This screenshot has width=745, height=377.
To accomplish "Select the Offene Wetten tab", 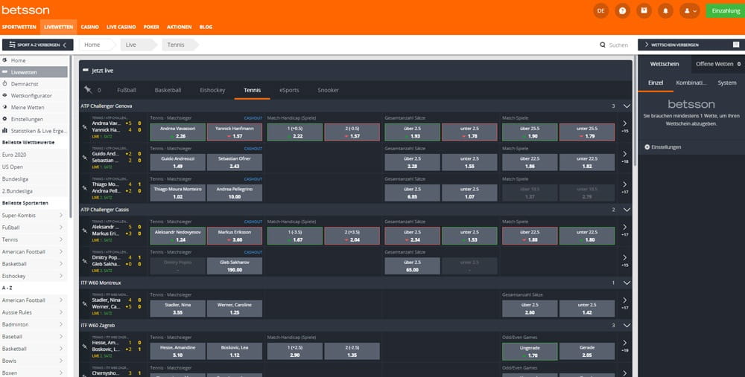I will tap(718, 64).
